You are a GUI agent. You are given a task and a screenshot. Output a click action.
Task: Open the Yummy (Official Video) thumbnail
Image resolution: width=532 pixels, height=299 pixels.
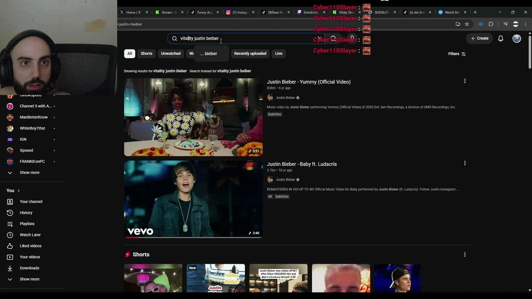pyautogui.click(x=193, y=117)
